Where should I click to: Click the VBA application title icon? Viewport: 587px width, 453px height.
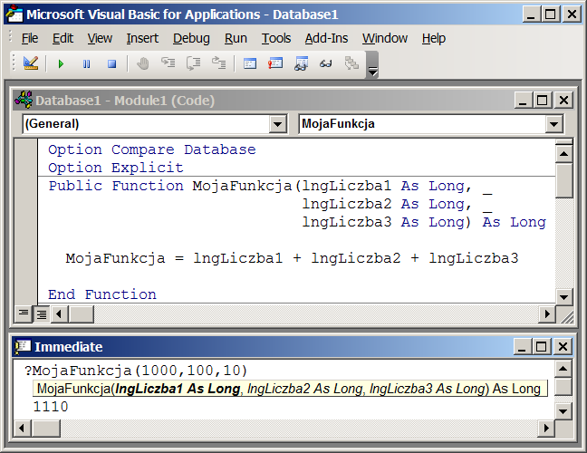[14, 14]
